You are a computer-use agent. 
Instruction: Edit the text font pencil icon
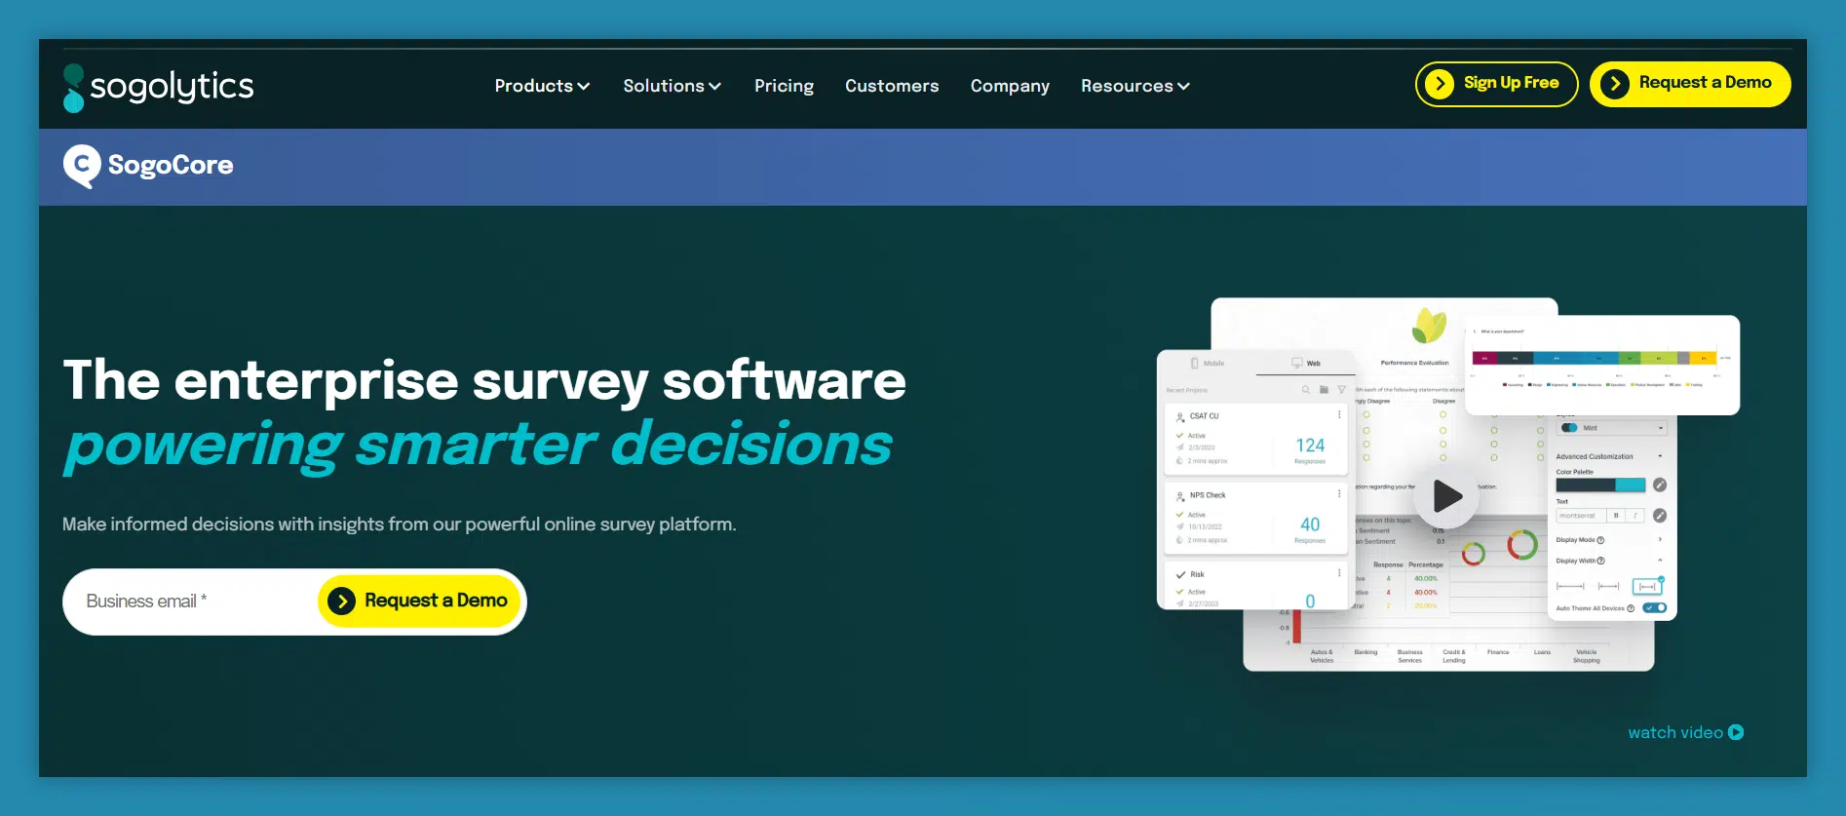1660,515
